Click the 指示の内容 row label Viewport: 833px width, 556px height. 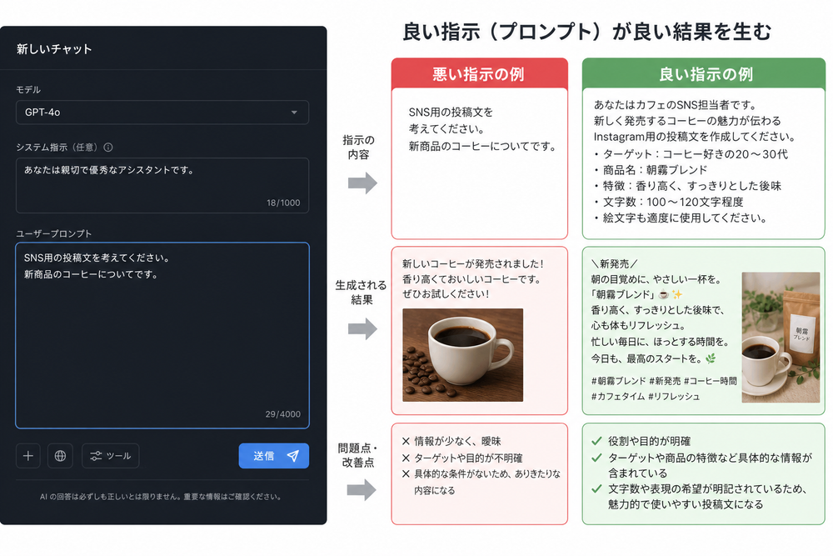[x=358, y=148]
